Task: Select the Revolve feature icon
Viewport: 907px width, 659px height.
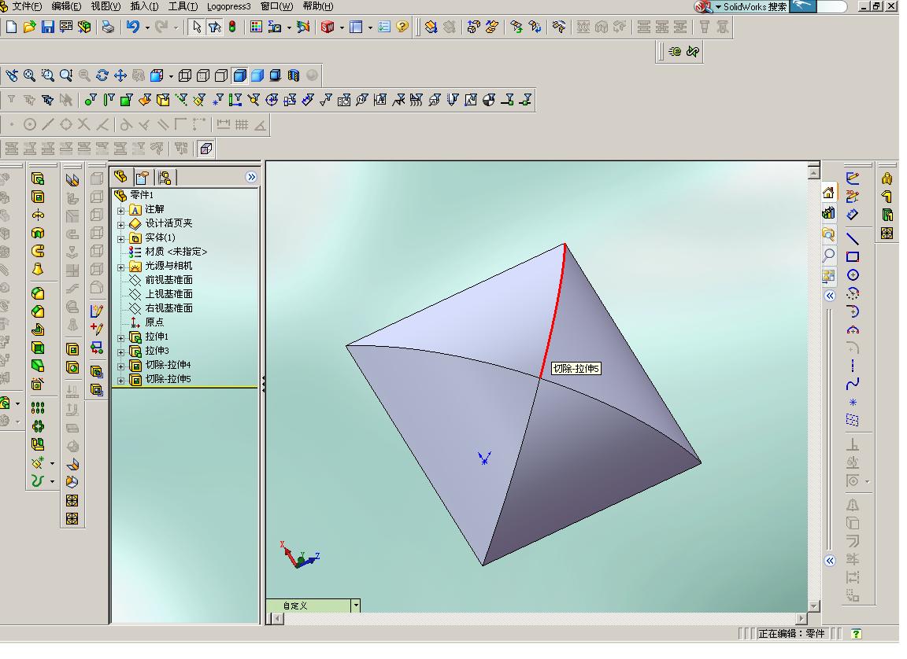Action: (x=38, y=215)
